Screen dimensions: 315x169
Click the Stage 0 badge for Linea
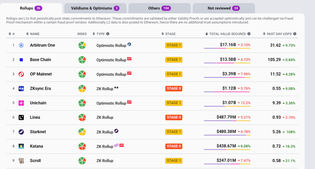[174, 117]
